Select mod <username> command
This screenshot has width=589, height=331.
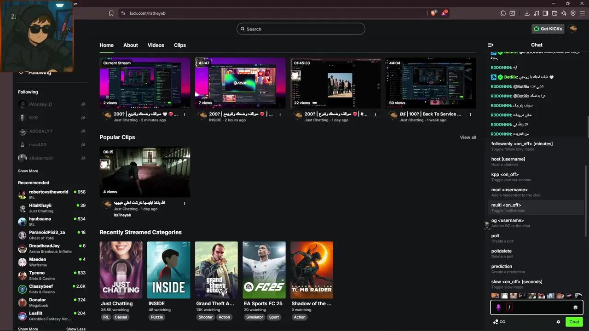[536, 192]
